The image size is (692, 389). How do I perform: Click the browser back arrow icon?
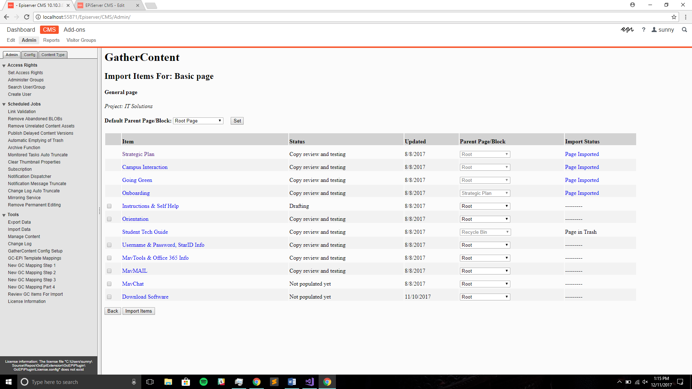pyautogui.click(x=6, y=17)
